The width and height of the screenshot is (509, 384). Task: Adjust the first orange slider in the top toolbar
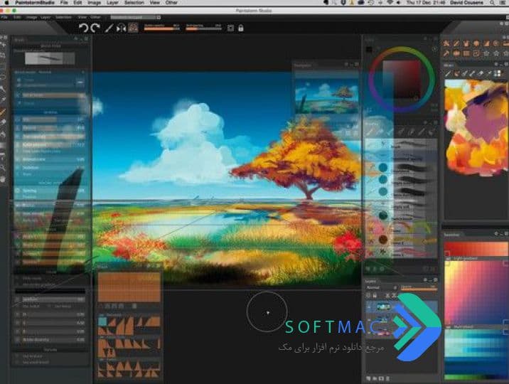click(x=161, y=29)
